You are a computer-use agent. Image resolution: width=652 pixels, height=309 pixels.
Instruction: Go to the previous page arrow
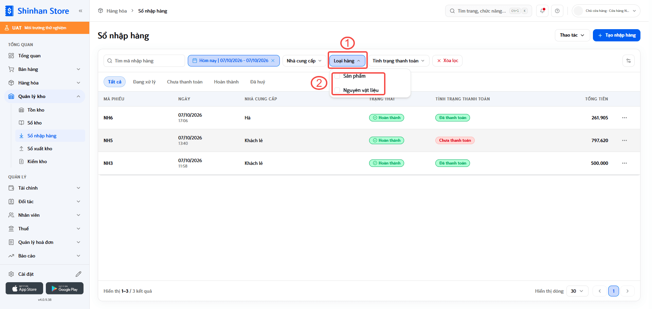[x=600, y=291]
